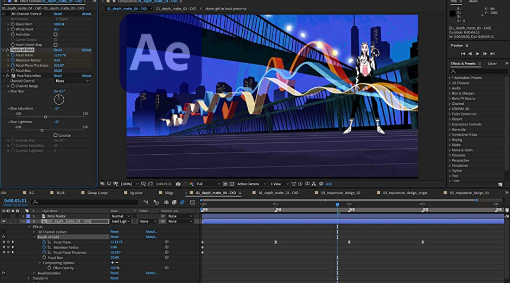Switch to the Librari panel tab

click(x=493, y=64)
